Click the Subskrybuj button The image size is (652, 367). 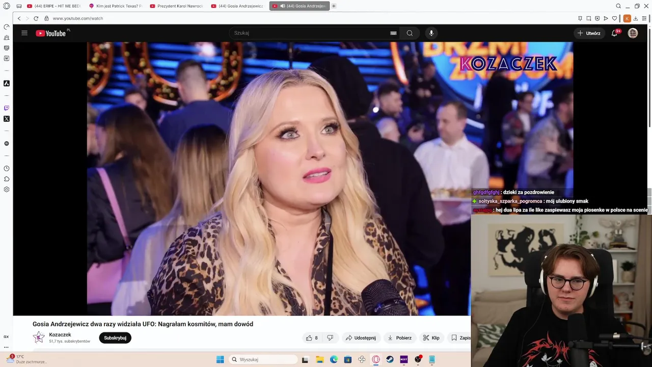click(115, 338)
